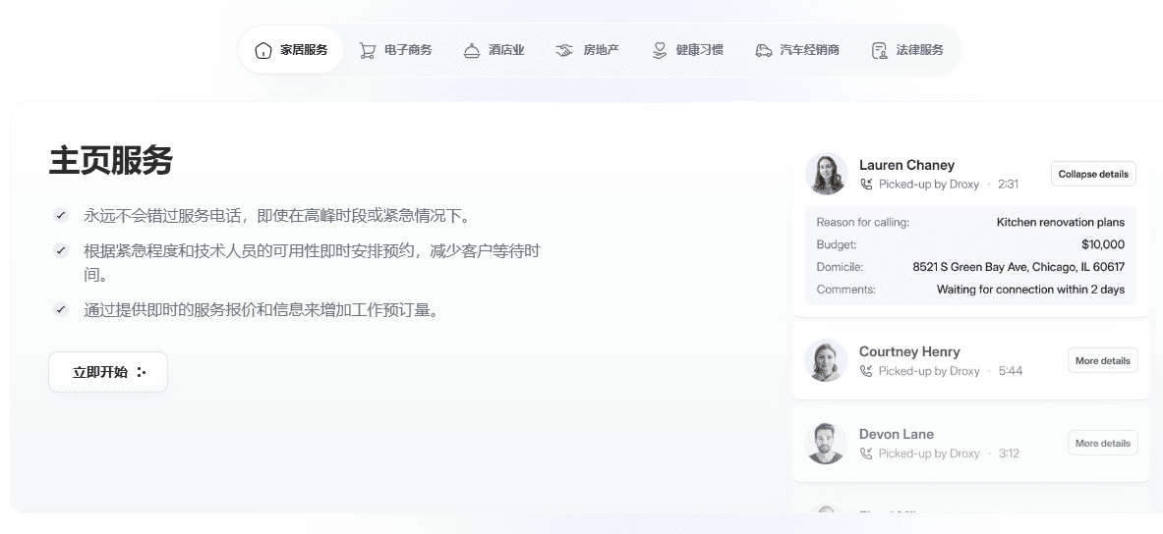Click the 2:31 call duration
Screen dimensions: 1163x534
coord(1008,185)
